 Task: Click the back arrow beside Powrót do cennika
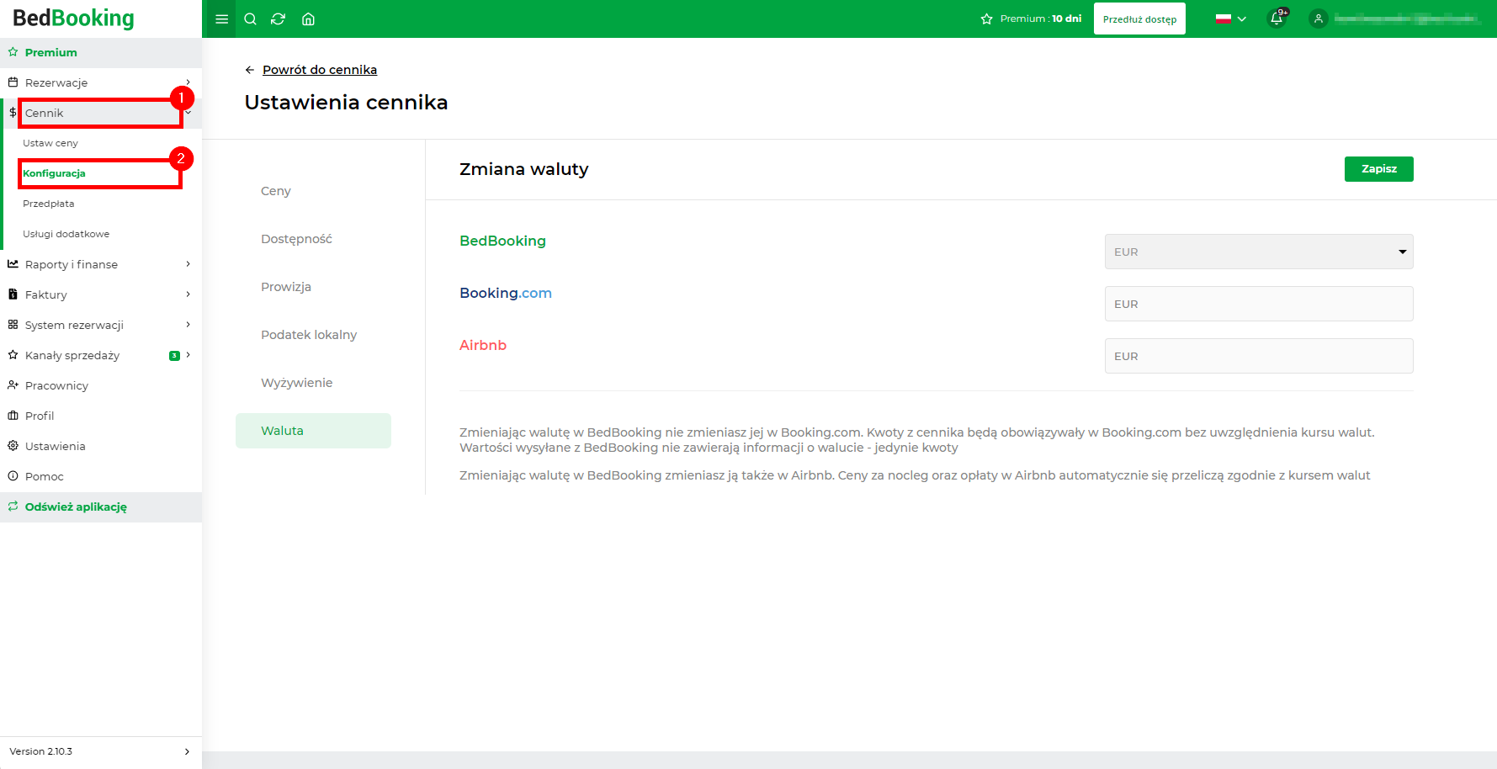click(250, 70)
